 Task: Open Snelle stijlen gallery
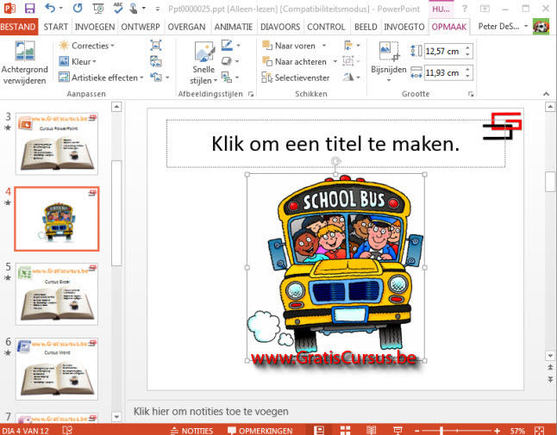[203, 63]
